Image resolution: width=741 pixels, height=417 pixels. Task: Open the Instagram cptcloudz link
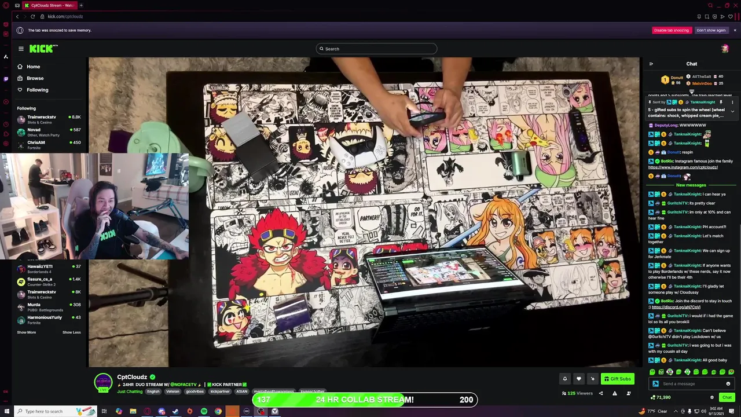click(x=683, y=167)
